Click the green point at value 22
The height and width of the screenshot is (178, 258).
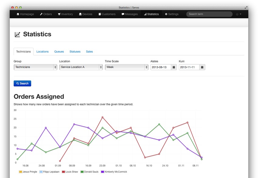point(159,124)
